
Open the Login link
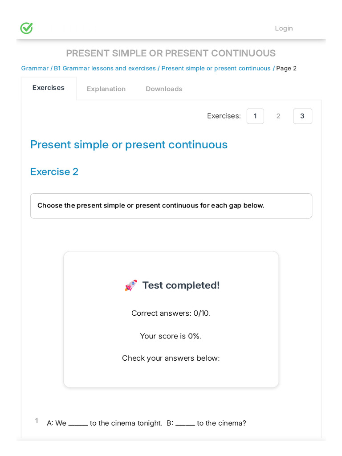284,28
